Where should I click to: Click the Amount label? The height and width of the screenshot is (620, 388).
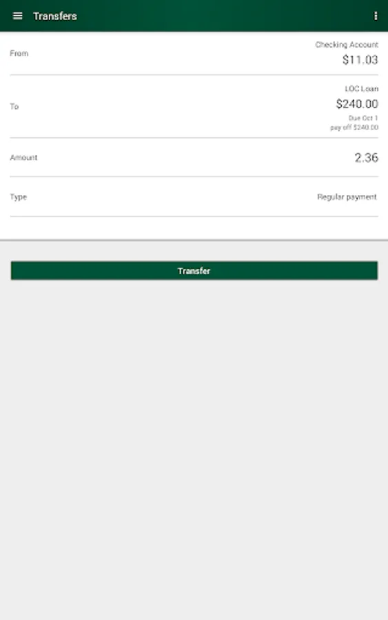pos(23,157)
